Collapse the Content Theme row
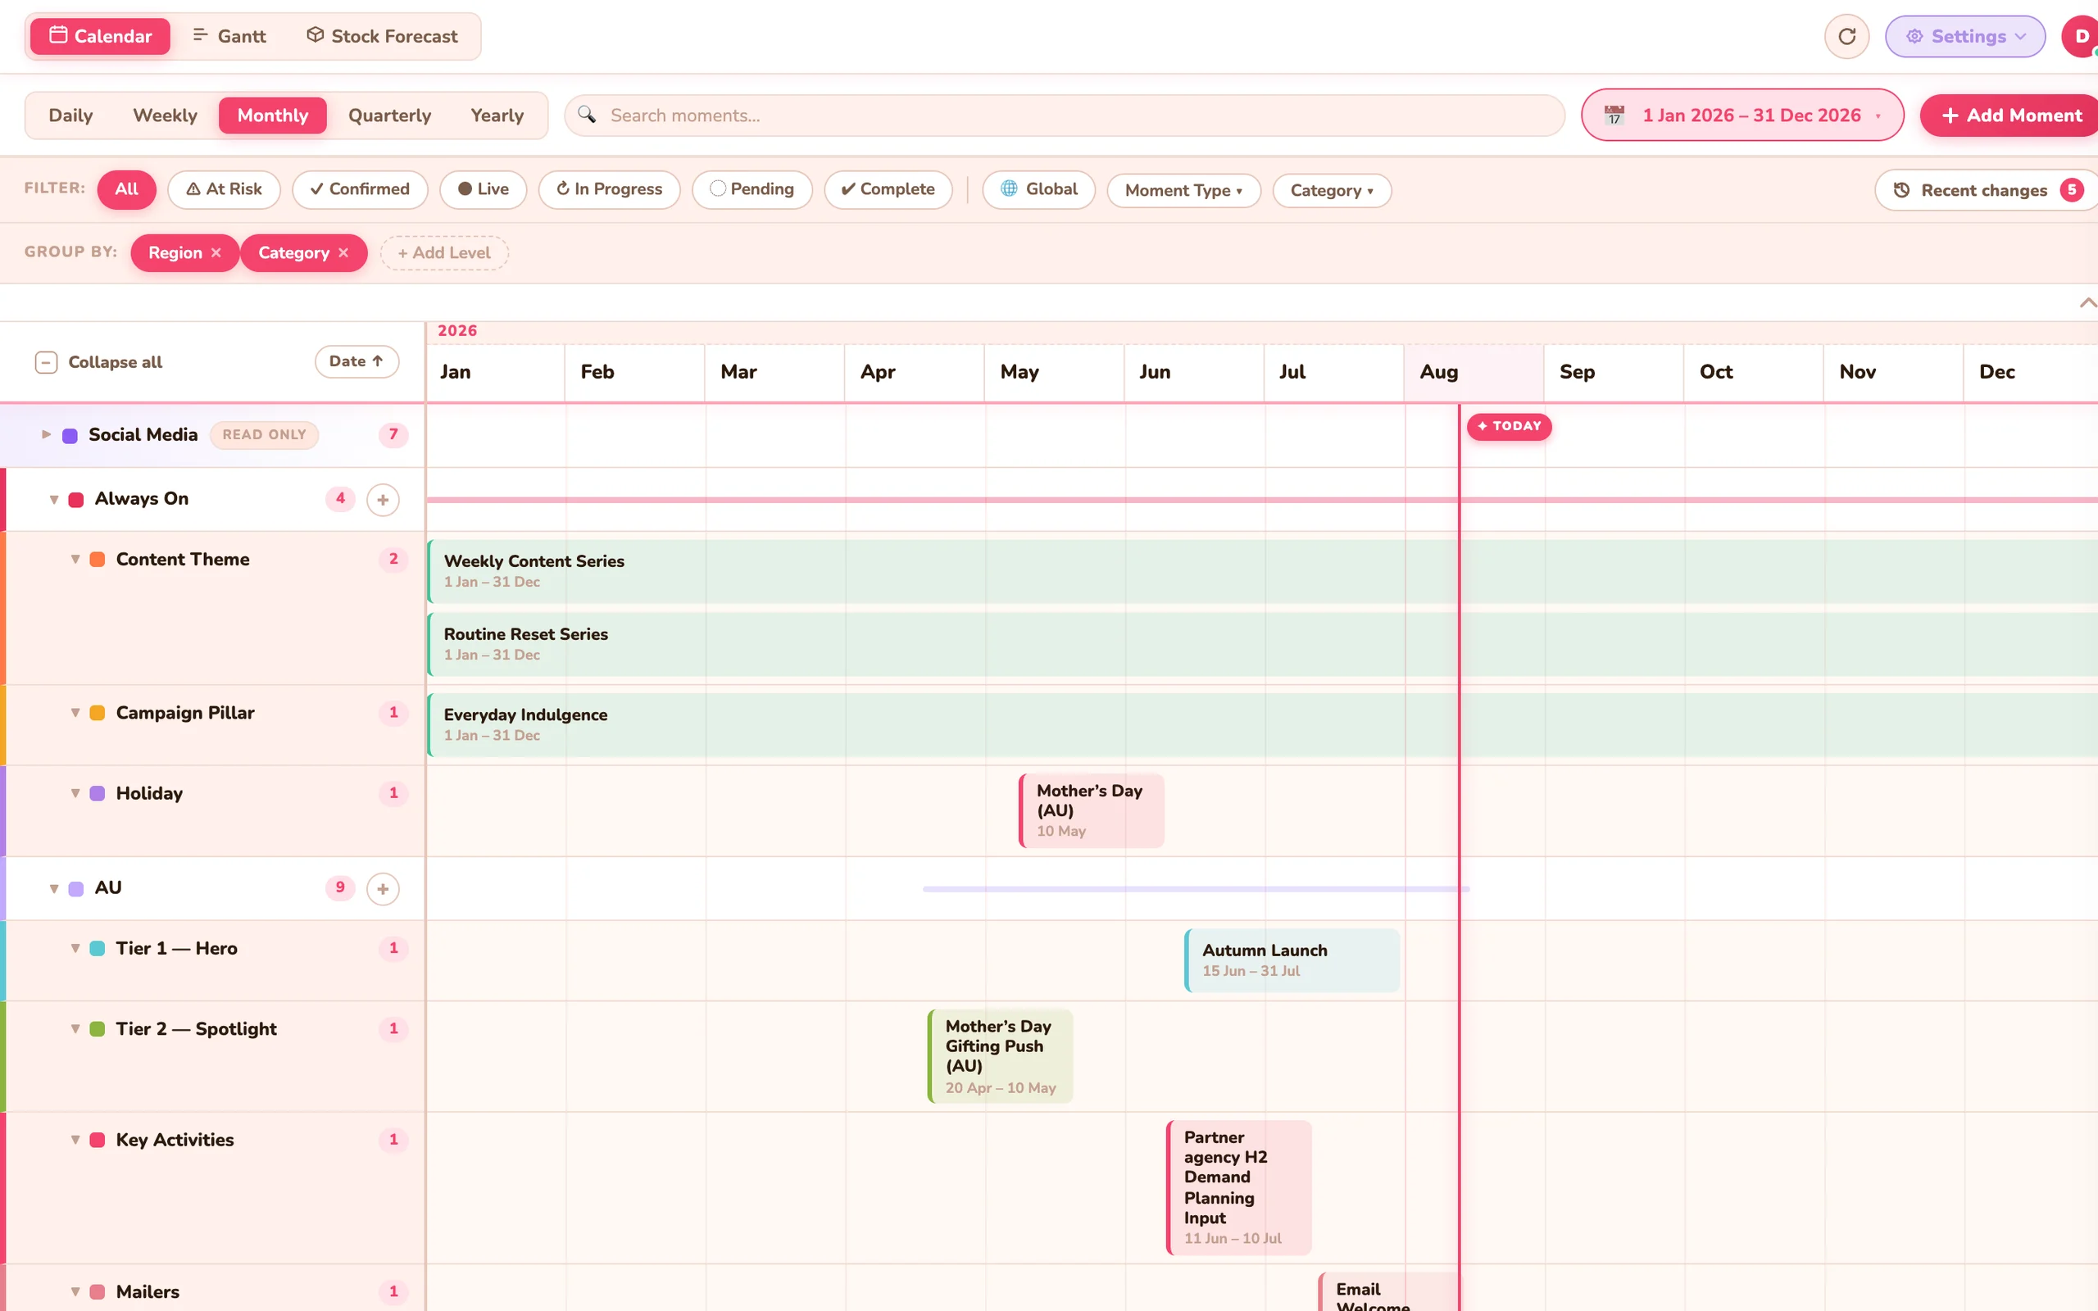Viewport: 2098px width, 1311px height. tap(75, 560)
